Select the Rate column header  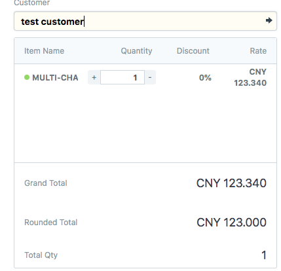tap(258, 51)
